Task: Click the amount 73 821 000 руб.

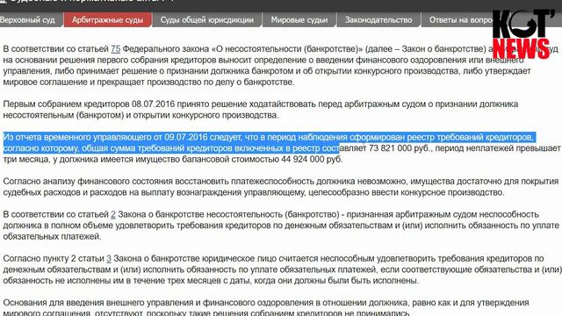Action: (x=400, y=148)
